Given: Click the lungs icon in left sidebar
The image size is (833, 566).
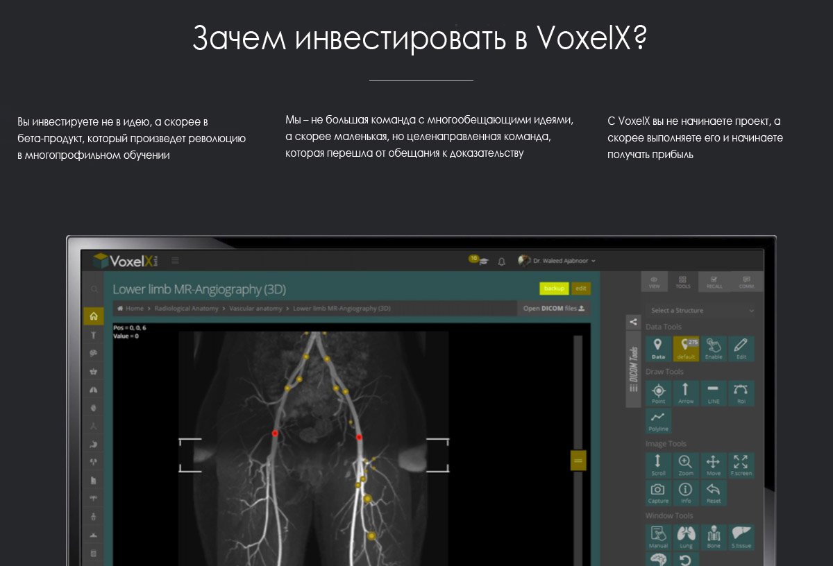Looking at the screenshot, I should click(x=93, y=389).
